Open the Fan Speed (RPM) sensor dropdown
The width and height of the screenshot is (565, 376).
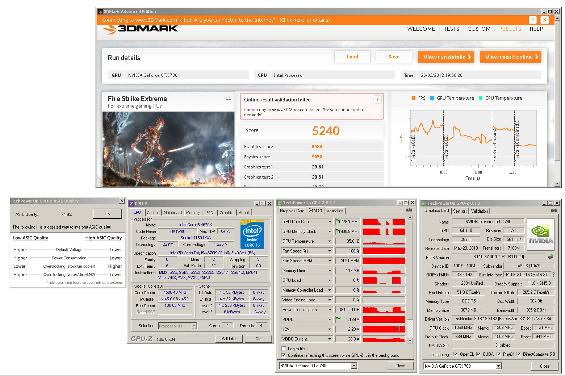[x=330, y=261]
